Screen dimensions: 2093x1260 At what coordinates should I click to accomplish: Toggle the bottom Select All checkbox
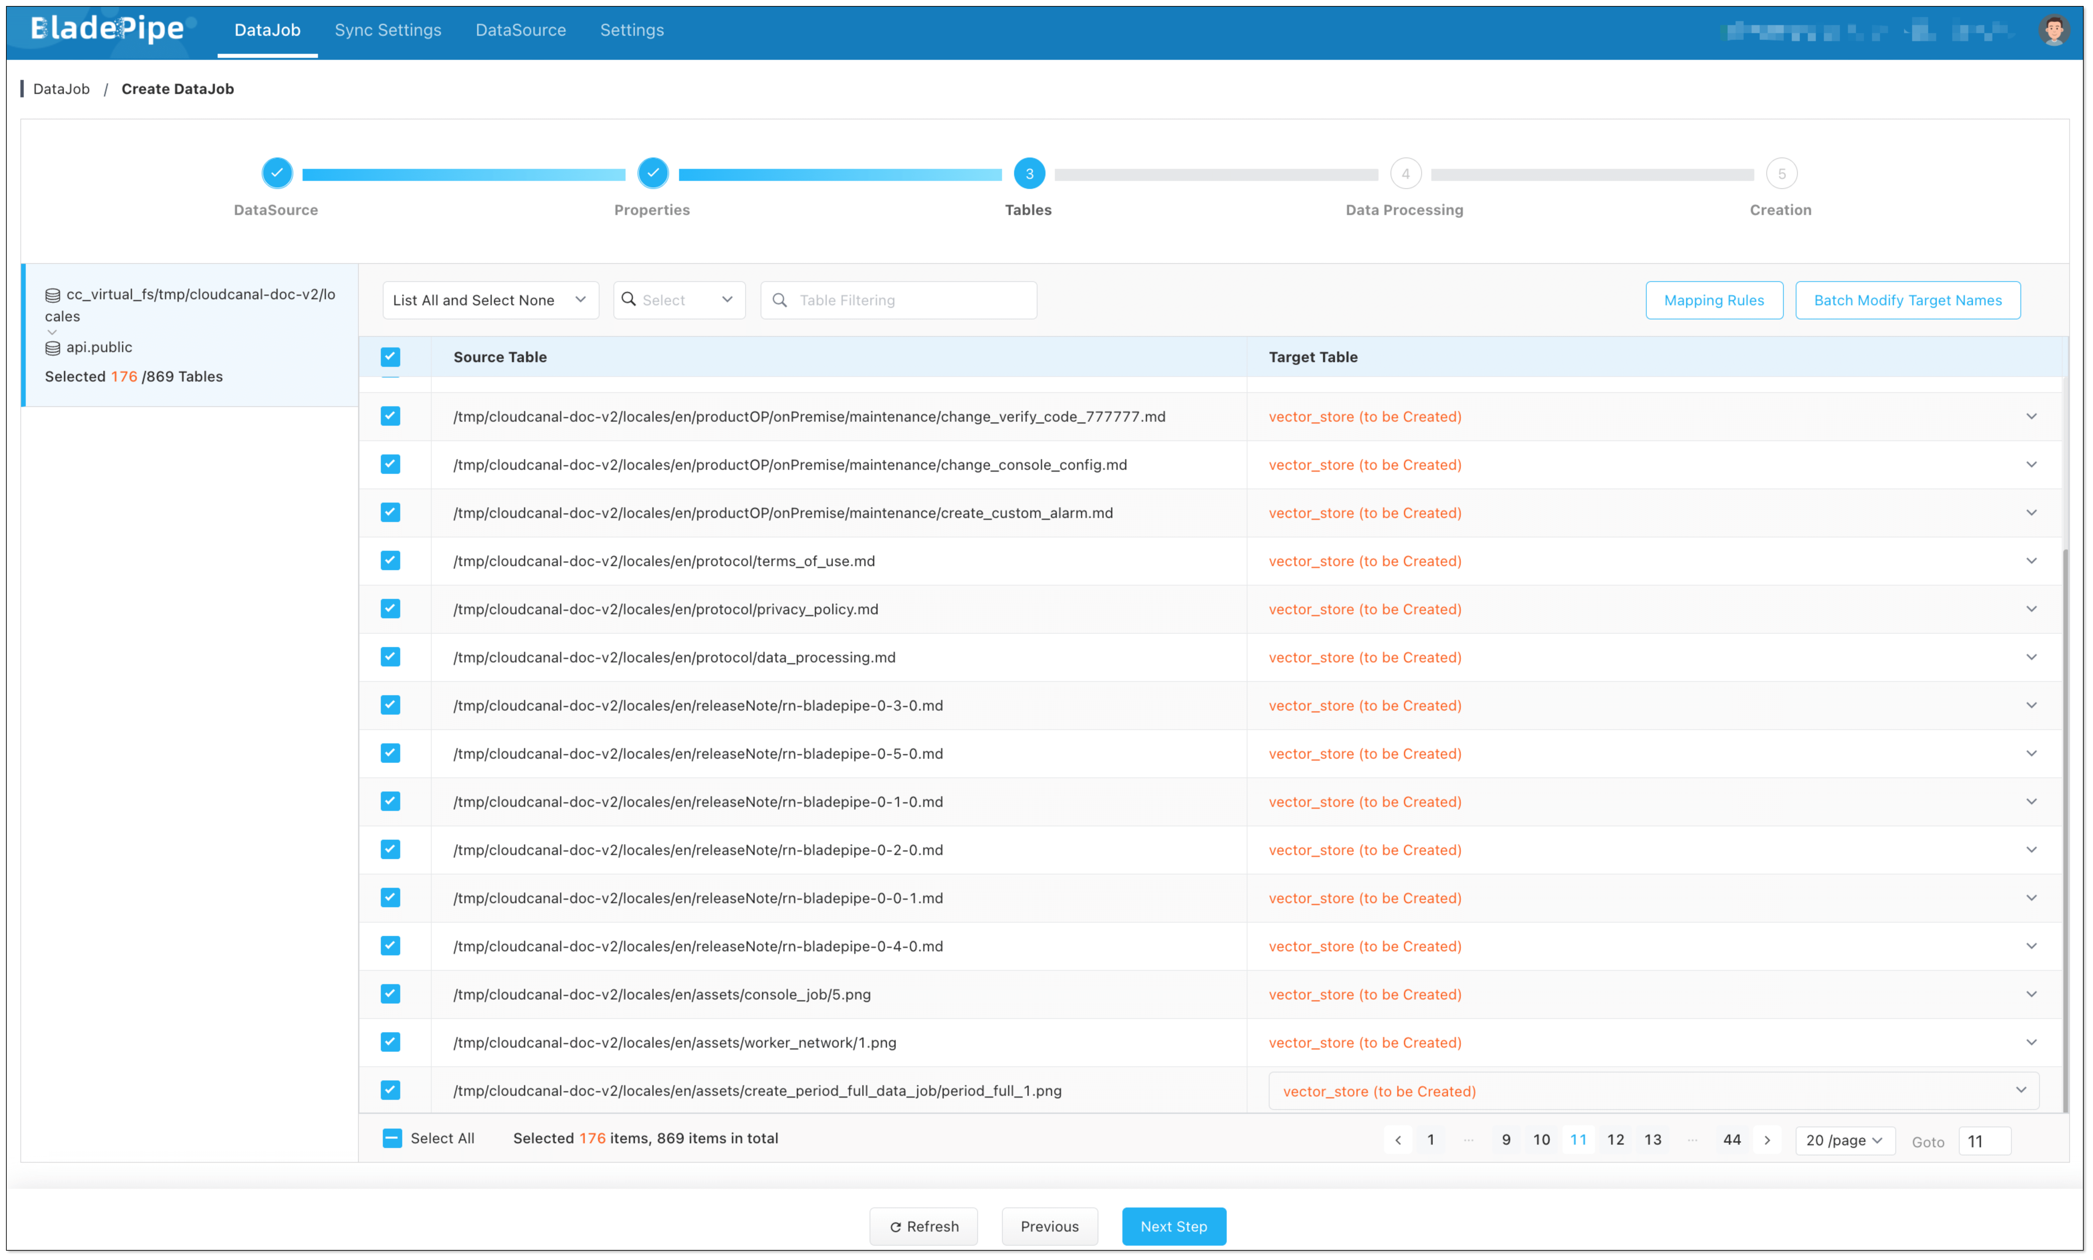tap(392, 1139)
